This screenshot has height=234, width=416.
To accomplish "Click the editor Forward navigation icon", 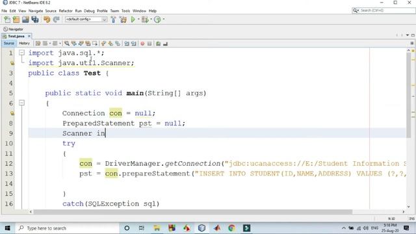I will point(55,44).
